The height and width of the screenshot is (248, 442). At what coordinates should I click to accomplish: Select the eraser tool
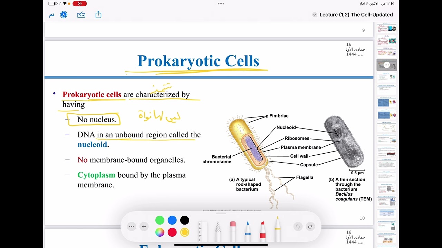click(x=233, y=231)
